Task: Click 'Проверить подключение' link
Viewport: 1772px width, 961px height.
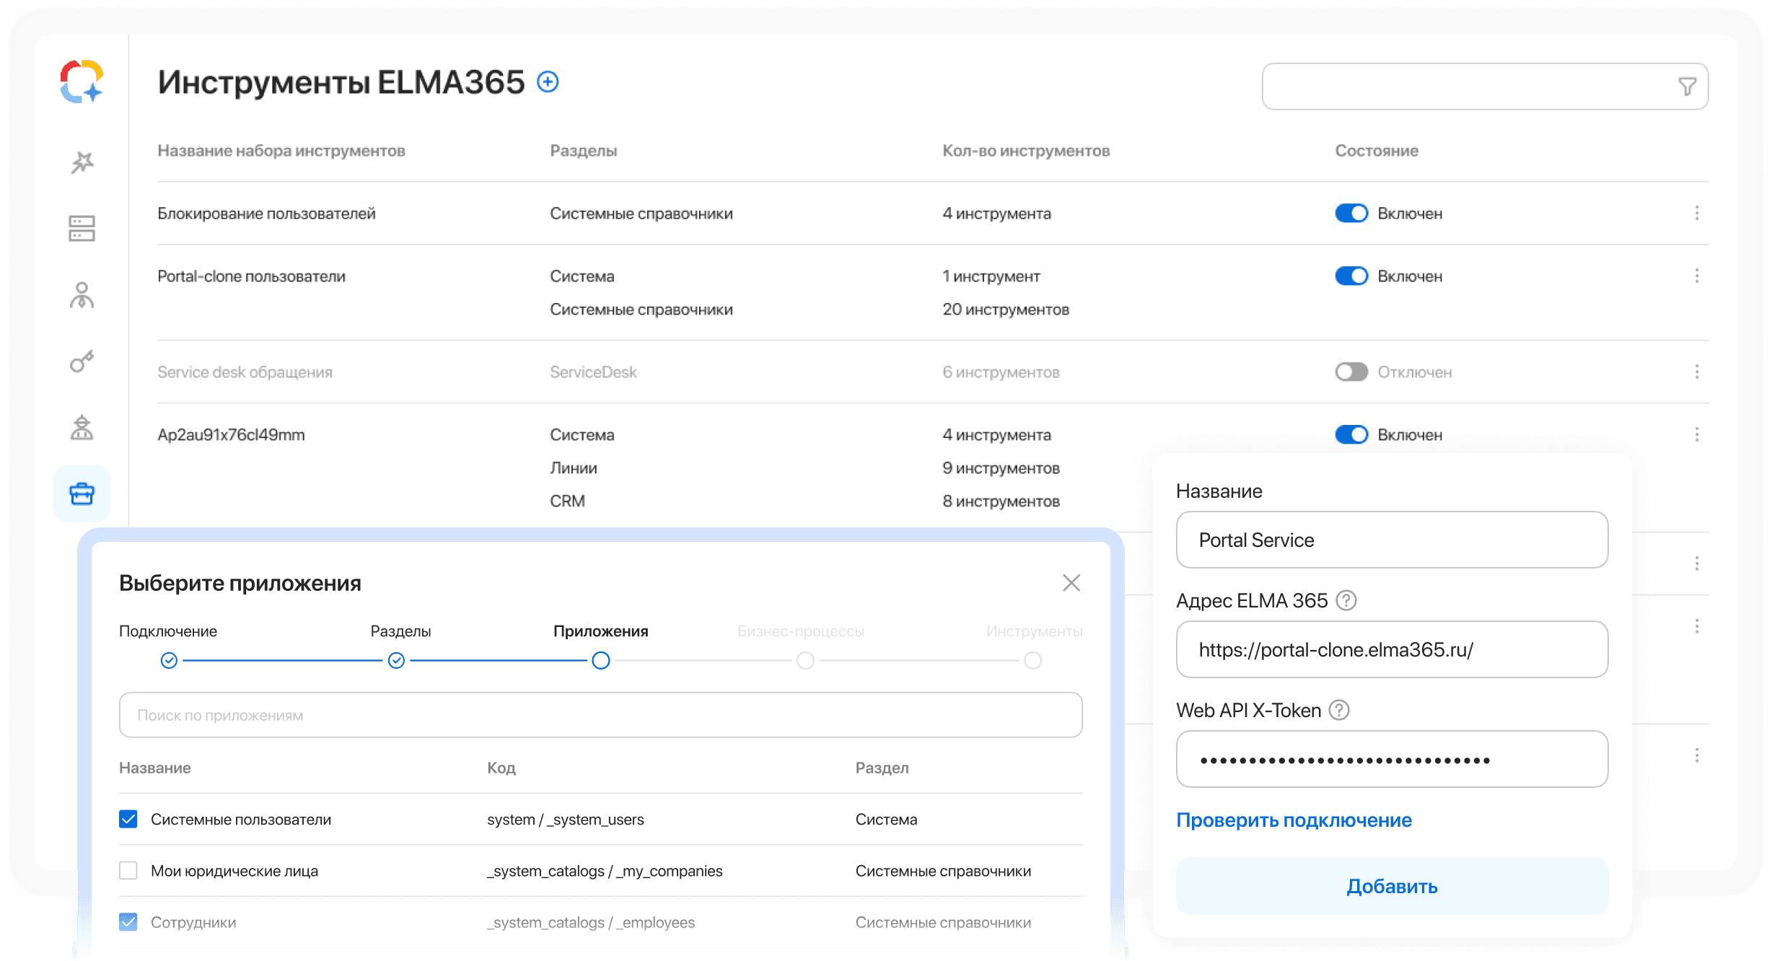Action: click(x=1294, y=820)
